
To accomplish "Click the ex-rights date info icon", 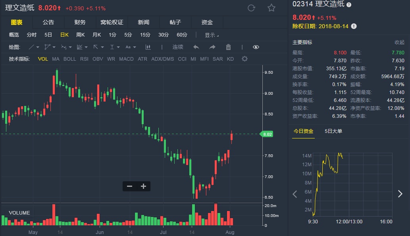I will tap(354, 26).
